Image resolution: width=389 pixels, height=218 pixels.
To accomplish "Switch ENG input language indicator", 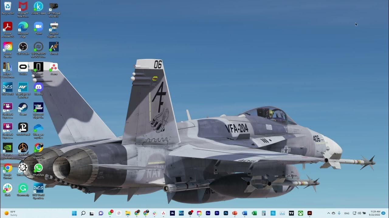I will [347, 213].
